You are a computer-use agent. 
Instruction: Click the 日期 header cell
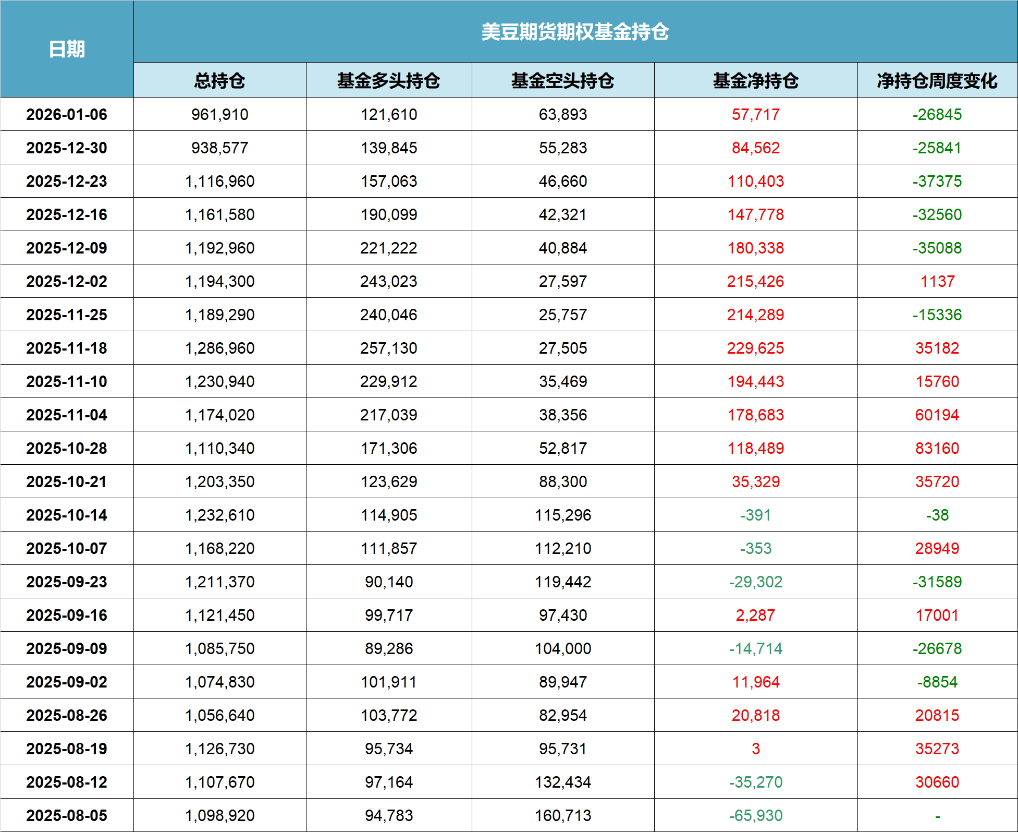[x=67, y=49]
